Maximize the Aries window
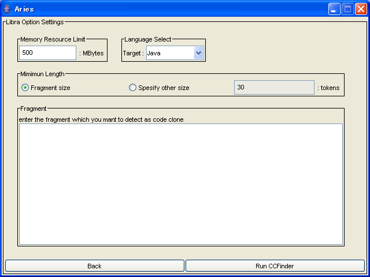This screenshot has height=277, width=370. point(347,9)
